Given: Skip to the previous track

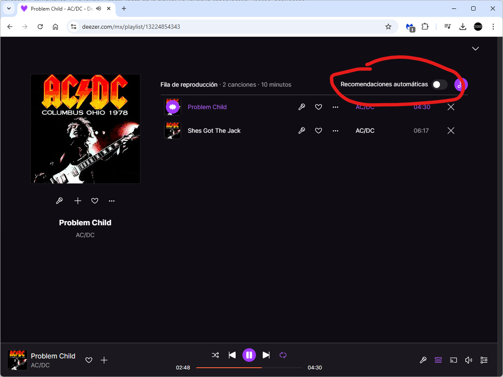Looking at the screenshot, I should (x=232, y=355).
